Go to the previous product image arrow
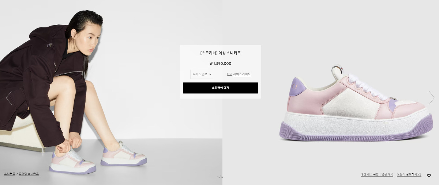The width and height of the screenshot is (439, 185). [x=9, y=98]
